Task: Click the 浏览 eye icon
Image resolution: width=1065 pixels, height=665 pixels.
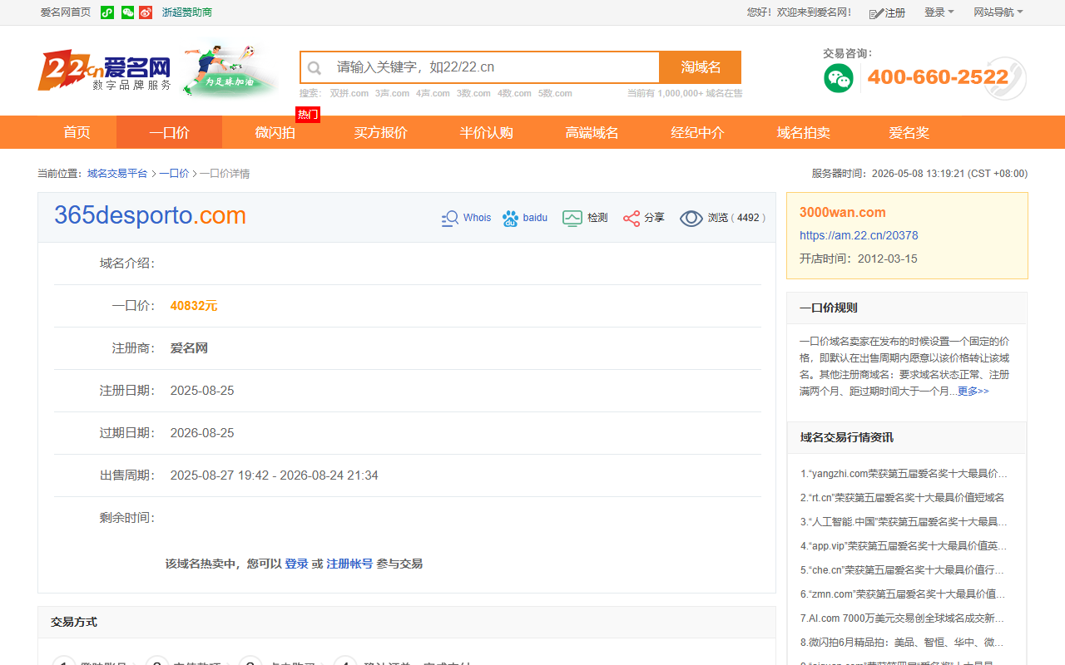Action: tap(691, 218)
